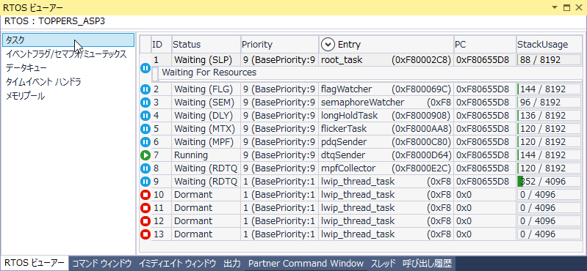Open the 出力 tab
The image size is (587, 271).
click(x=232, y=264)
